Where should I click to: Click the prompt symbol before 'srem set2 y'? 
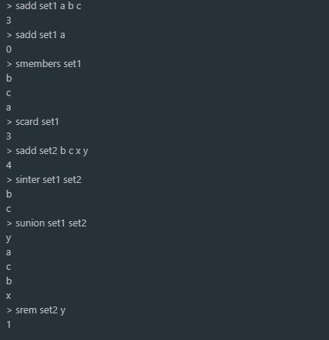point(9,310)
